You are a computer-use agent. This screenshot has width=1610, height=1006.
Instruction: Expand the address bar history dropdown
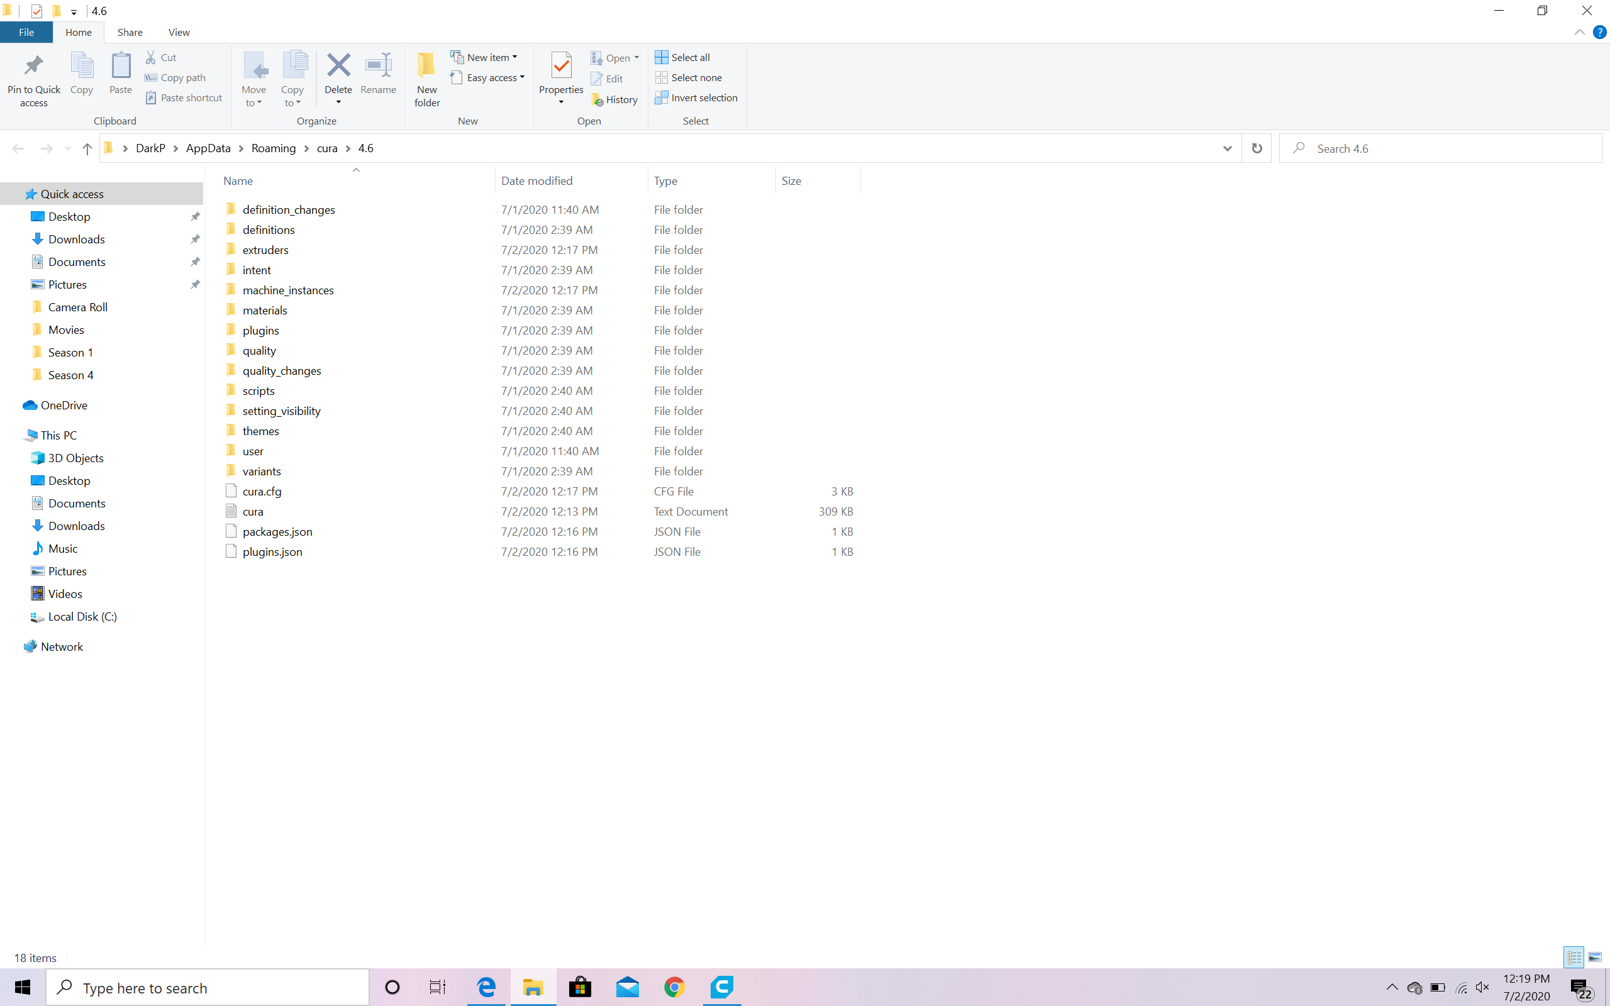point(1226,148)
